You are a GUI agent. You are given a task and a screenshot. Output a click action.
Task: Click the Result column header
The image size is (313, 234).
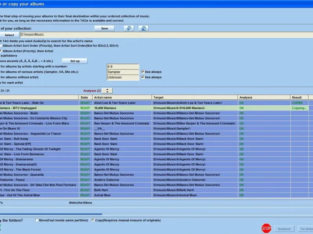(299, 97)
